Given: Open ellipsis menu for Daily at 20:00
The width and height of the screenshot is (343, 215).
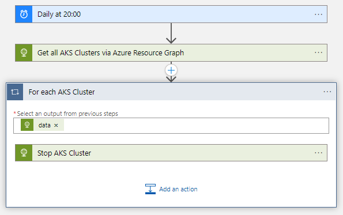Looking at the screenshot, I should click(318, 14).
